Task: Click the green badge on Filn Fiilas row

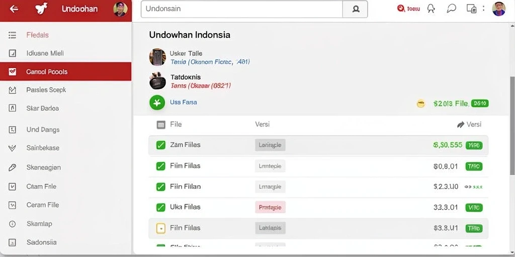Action: pyautogui.click(x=474, y=228)
